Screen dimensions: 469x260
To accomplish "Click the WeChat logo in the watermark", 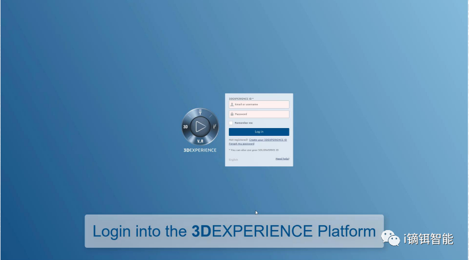I will [x=391, y=238].
